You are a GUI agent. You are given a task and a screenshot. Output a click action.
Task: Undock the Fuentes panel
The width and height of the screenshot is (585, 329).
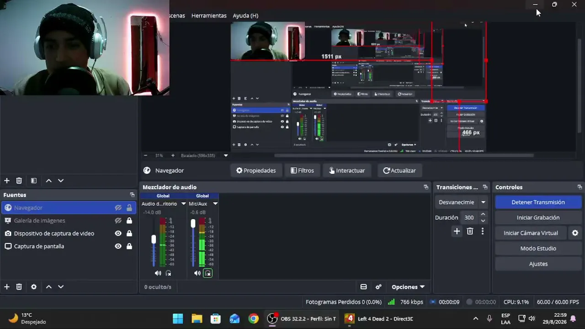pyautogui.click(x=132, y=195)
